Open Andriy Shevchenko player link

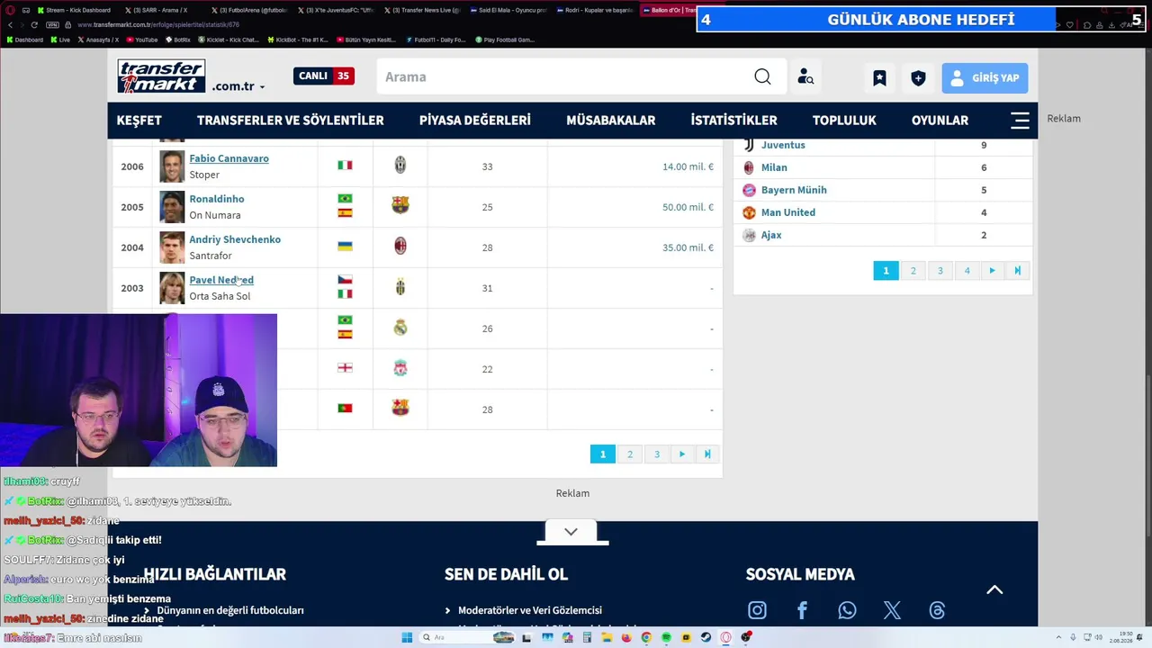[x=235, y=239]
